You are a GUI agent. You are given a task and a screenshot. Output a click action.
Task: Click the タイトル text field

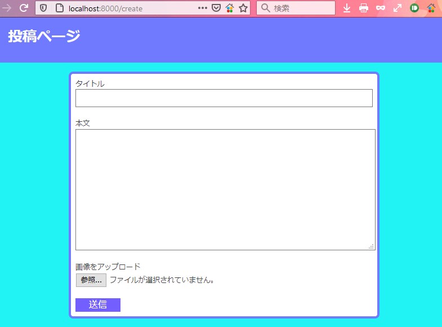point(224,98)
